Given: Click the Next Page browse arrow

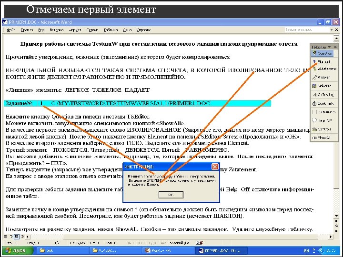Looking at the screenshot, I should [336, 231].
